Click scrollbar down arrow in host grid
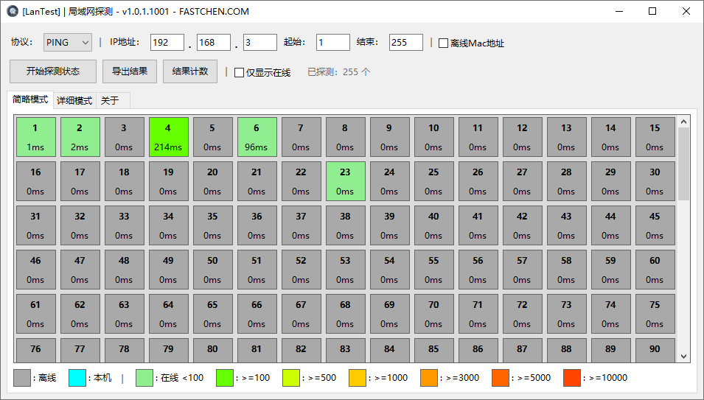The image size is (704, 400). click(683, 356)
